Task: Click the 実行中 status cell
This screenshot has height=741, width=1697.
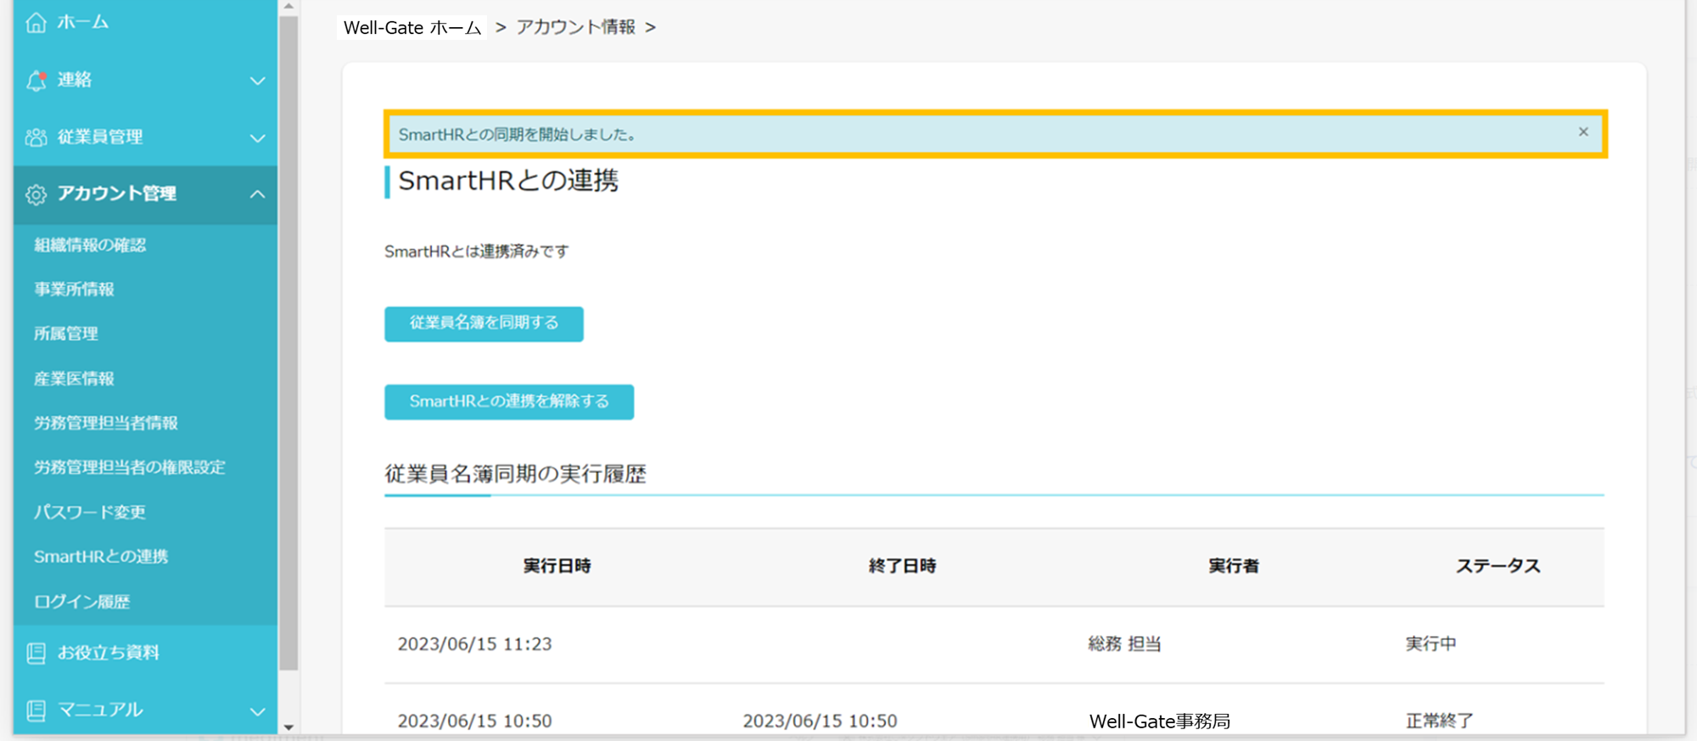Action: [1431, 644]
